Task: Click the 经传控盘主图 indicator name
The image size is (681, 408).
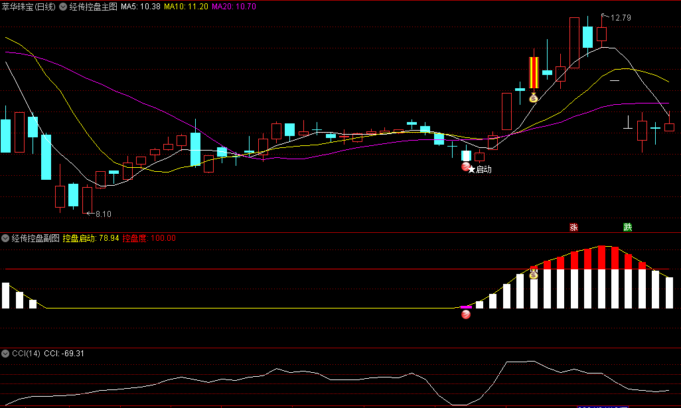Action: point(94,7)
